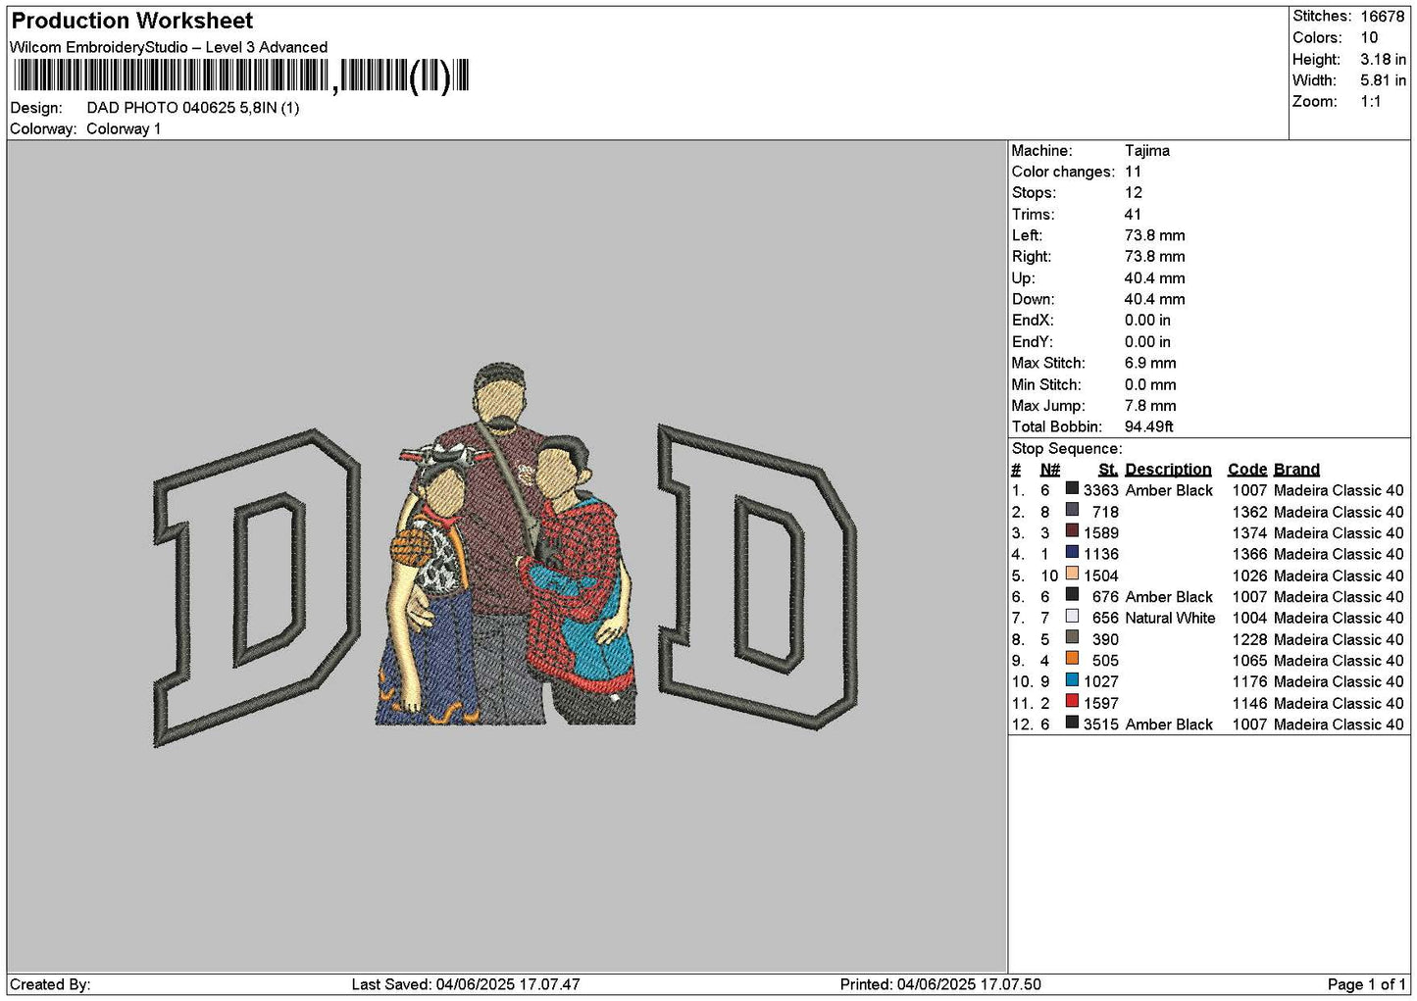The image size is (1417, 1001).
Task: Click Madeira Classic 40 brand in row 9
Action: [1339, 661]
